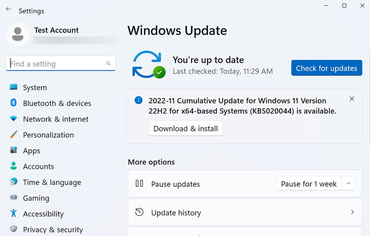Click the Apps icon in sidebar
Viewport: 370px width, 236px height.
(x=13, y=150)
